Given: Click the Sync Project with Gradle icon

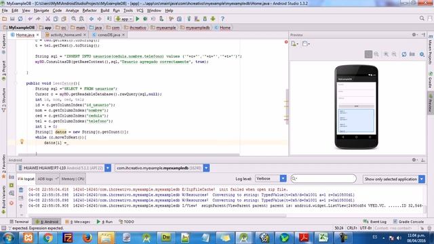Looking at the screenshot, I should [x=189, y=19].
